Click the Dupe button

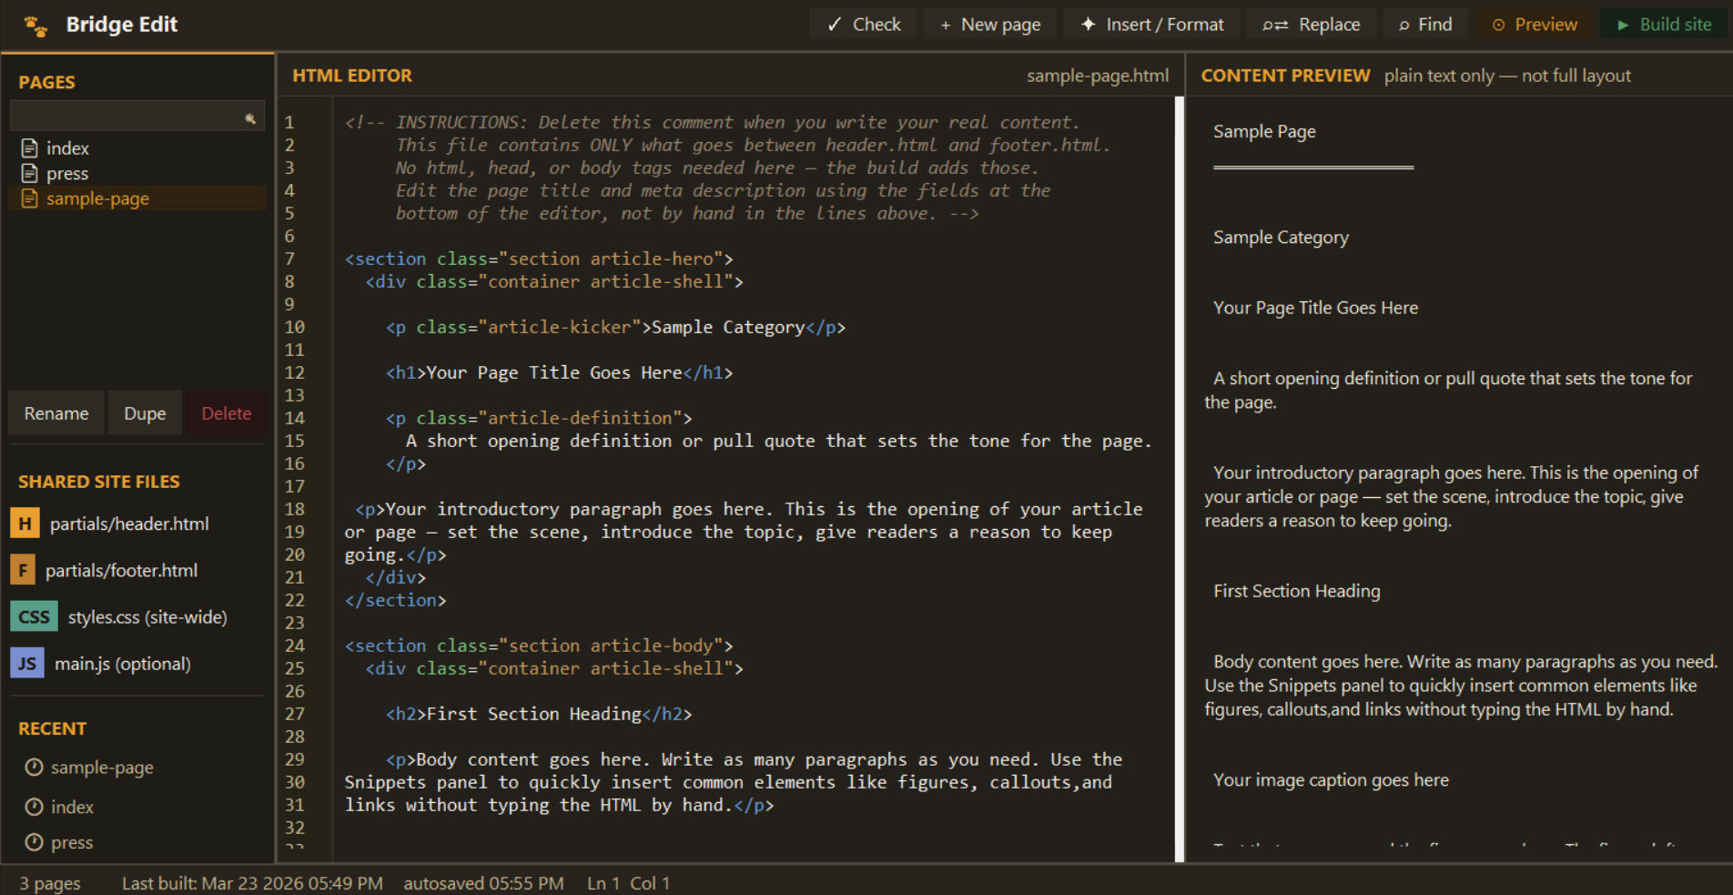pos(144,412)
